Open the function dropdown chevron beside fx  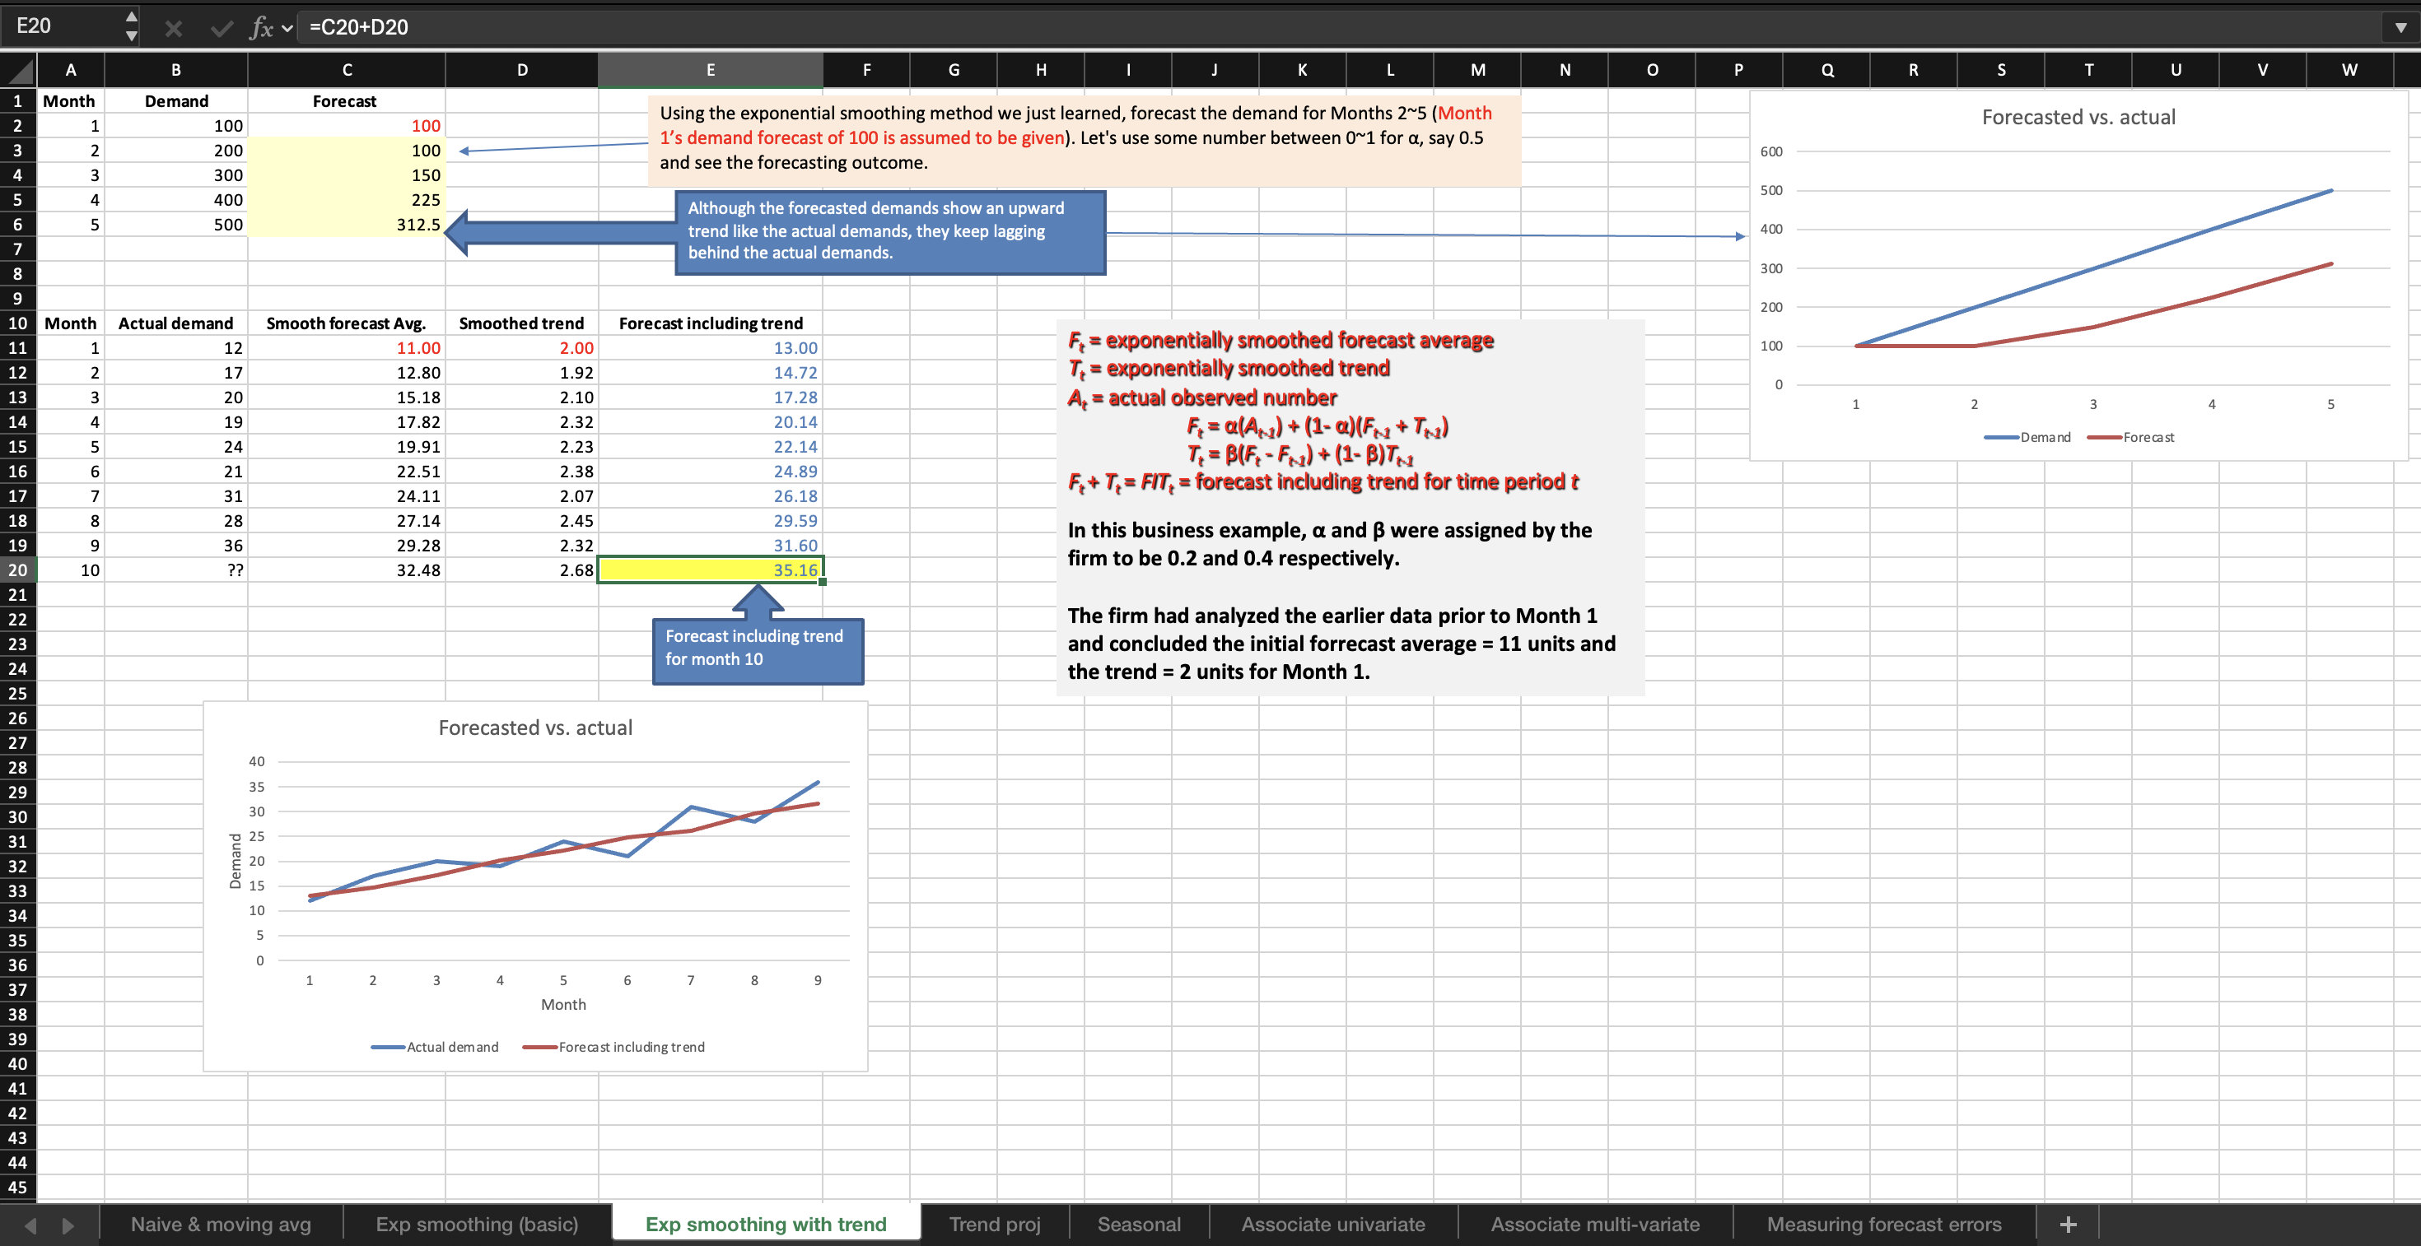(287, 28)
